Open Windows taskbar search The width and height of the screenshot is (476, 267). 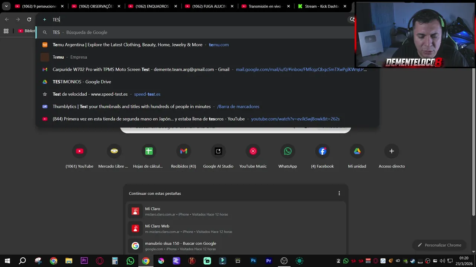click(x=22, y=261)
